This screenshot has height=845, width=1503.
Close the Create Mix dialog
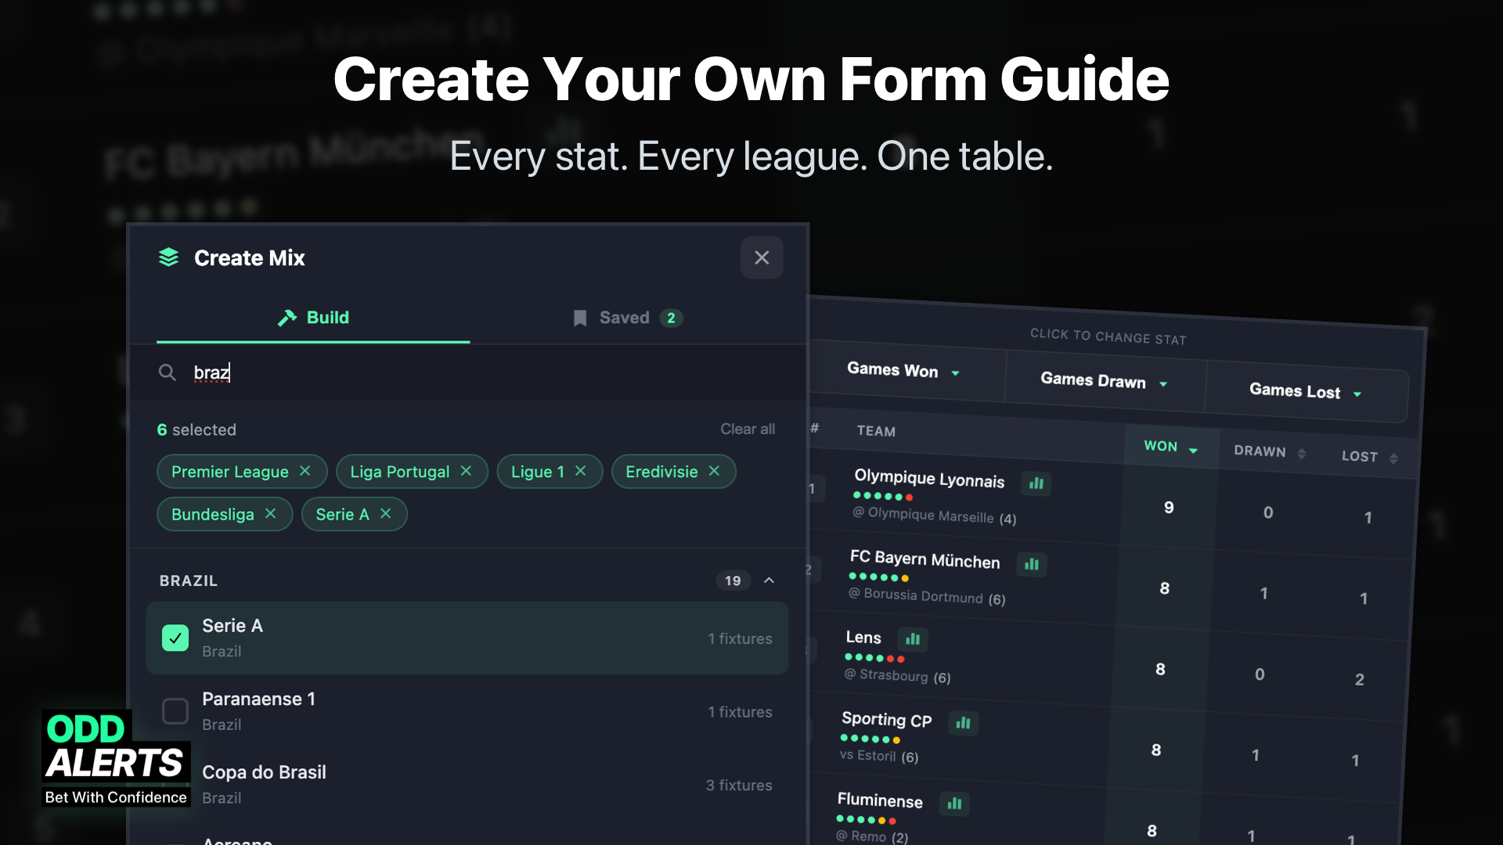pyautogui.click(x=762, y=257)
